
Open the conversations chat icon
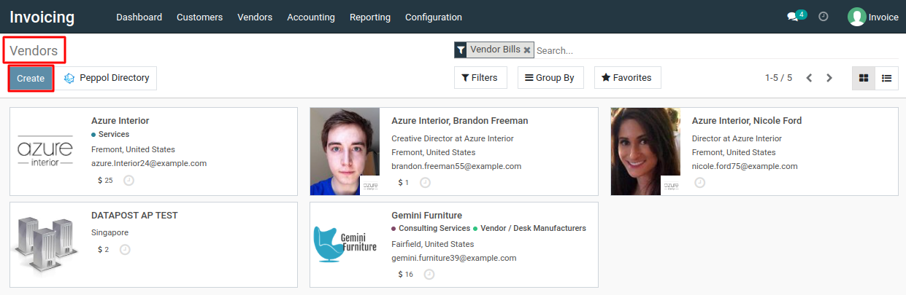click(x=796, y=17)
